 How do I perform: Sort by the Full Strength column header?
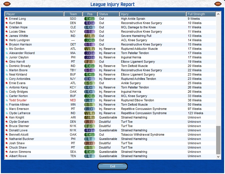tap(201, 14)
